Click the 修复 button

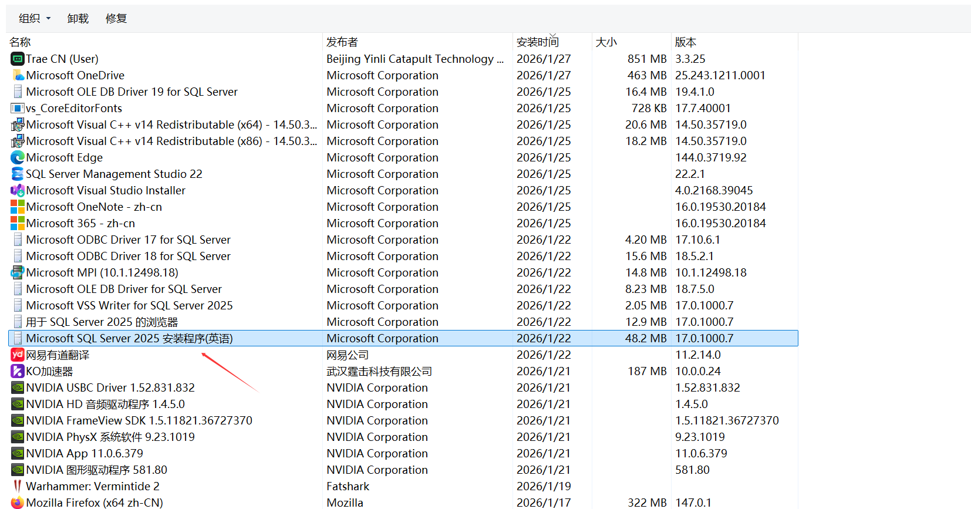click(116, 18)
